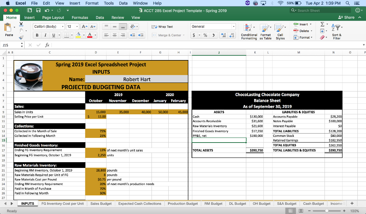Toggle bold formatting
Screen dimensions: 366x214
[37, 35]
